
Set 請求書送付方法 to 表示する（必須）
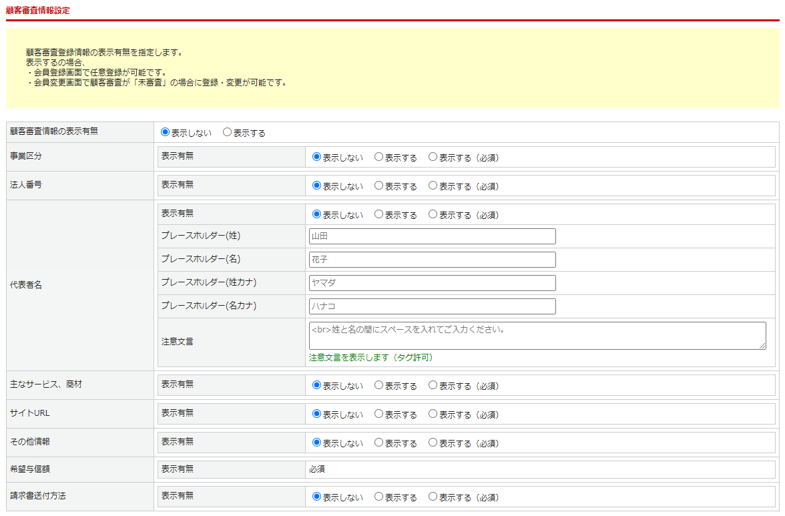[x=433, y=497]
